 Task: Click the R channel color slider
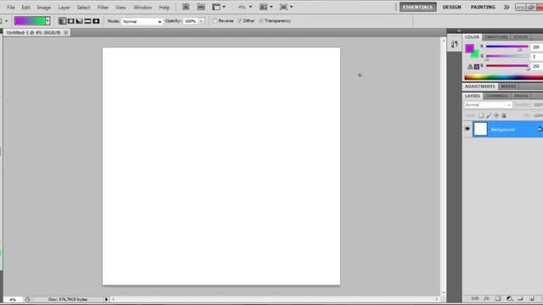coord(507,47)
